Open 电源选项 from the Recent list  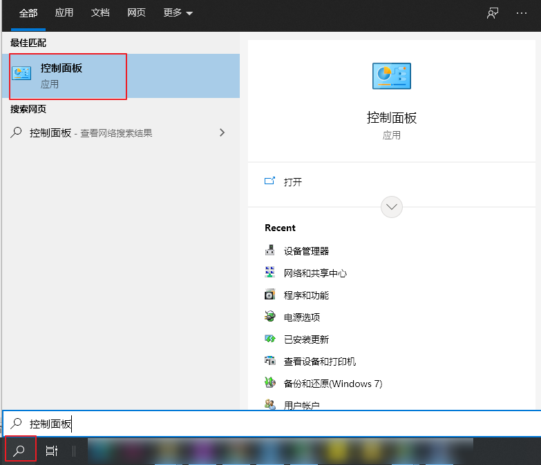click(302, 317)
